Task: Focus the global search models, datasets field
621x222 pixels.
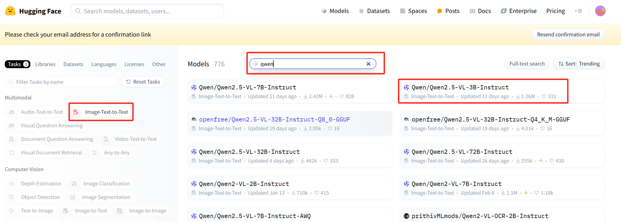Action: point(147,11)
